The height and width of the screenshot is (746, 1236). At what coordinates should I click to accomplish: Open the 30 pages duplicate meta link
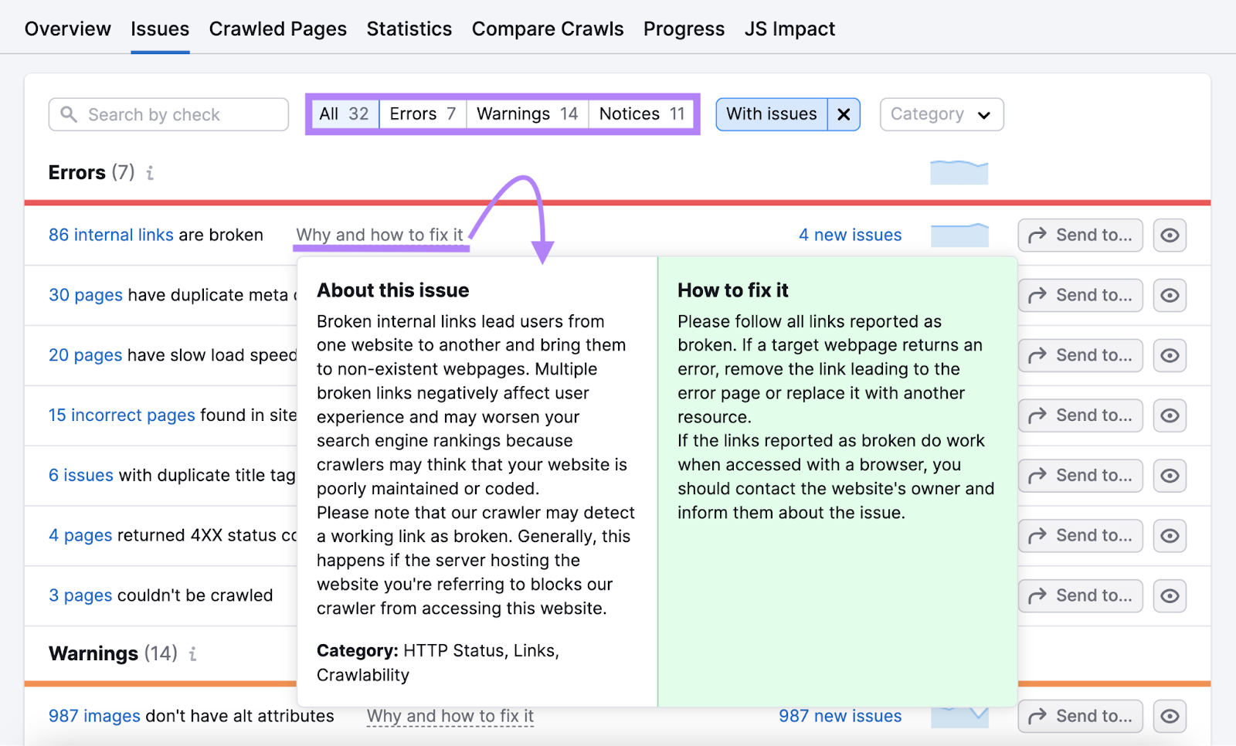pyautogui.click(x=86, y=295)
